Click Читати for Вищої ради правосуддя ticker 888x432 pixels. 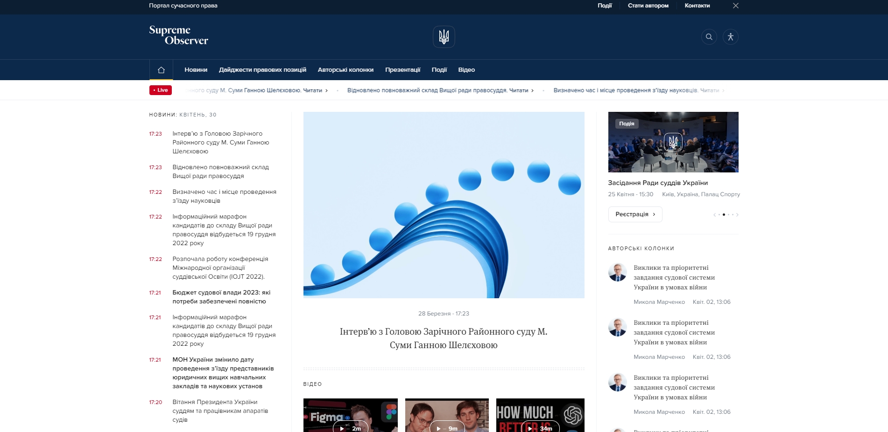(x=521, y=90)
